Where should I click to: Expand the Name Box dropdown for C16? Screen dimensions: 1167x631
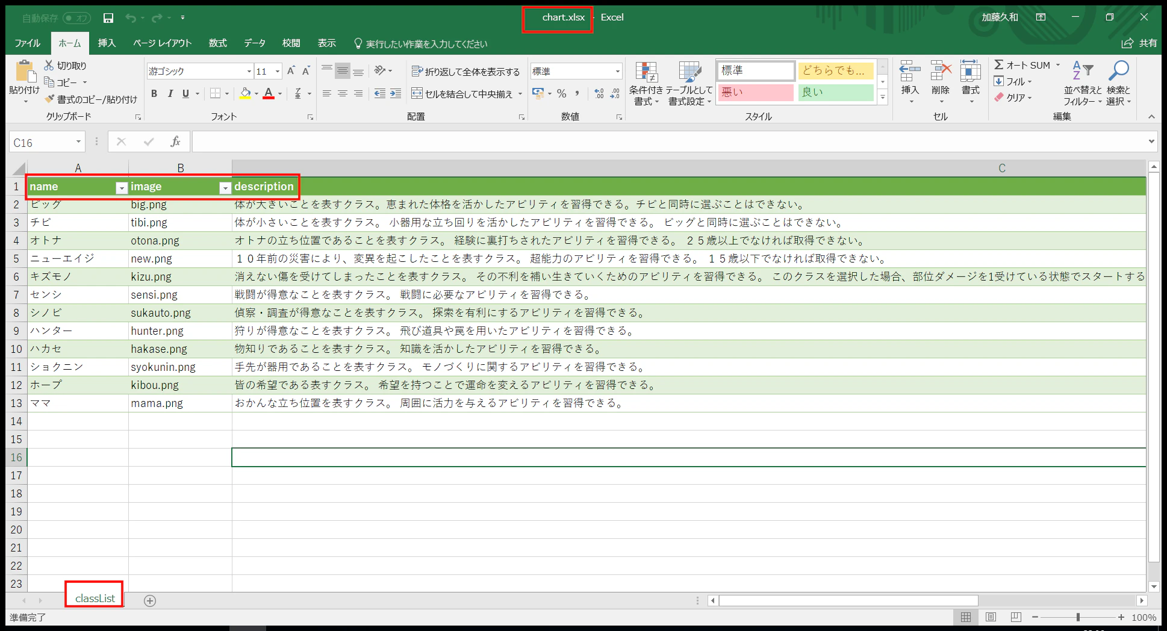(x=78, y=142)
